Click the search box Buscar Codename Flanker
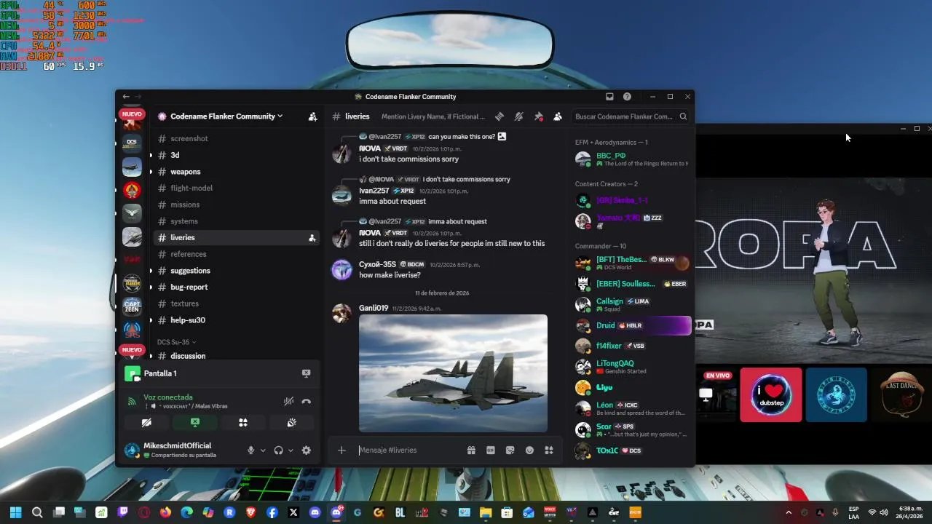Viewport: 932px width, 524px height. tap(630, 116)
